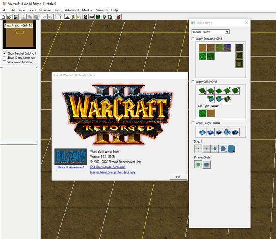Open the Blizzard Entertainment link
Viewport: 276px width, 239px height.
(x=71, y=167)
